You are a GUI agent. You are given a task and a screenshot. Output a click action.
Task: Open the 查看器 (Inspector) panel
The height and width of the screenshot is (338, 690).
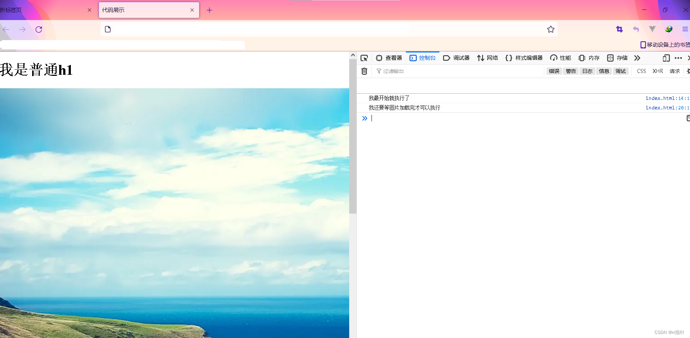389,58
